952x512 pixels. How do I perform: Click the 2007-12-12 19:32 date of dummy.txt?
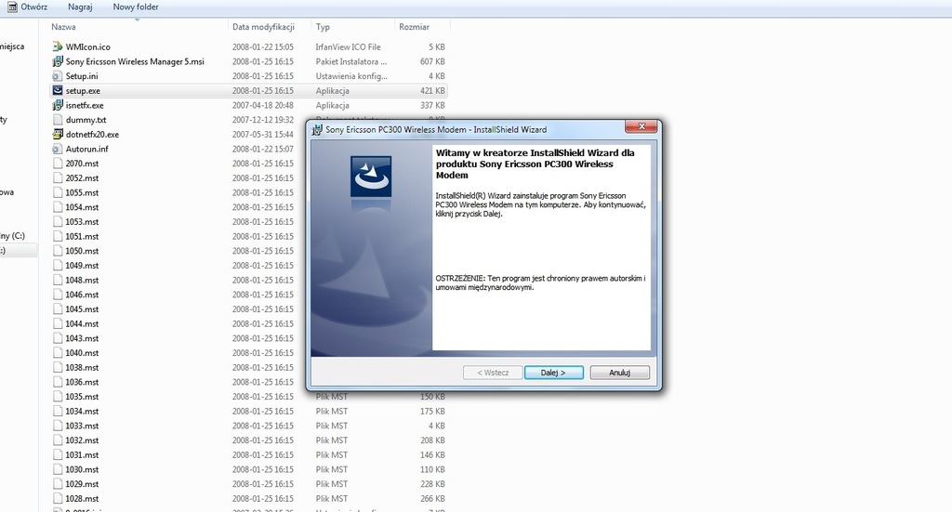(x=262, y=120)
